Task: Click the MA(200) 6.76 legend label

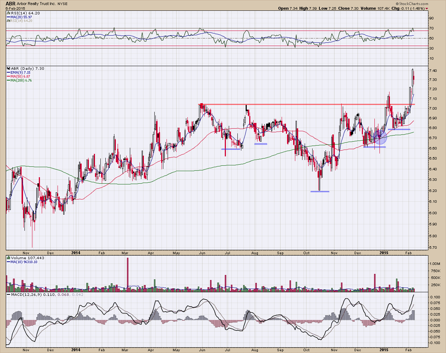Action: click(x=22, y=81)
